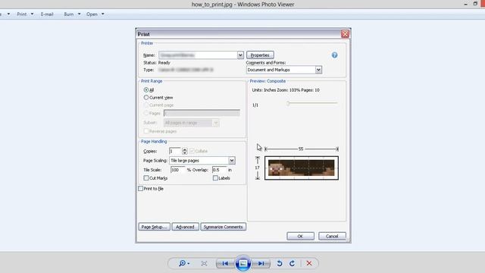Screen dimensions: 485x273
Task: Open the zoom magnifier in Photo Viewer toolbar
Action: click(183, 263)
